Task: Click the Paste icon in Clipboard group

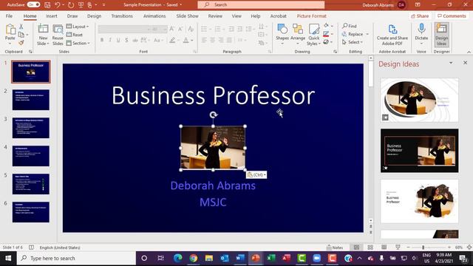Action: click(x=10, y=30)
